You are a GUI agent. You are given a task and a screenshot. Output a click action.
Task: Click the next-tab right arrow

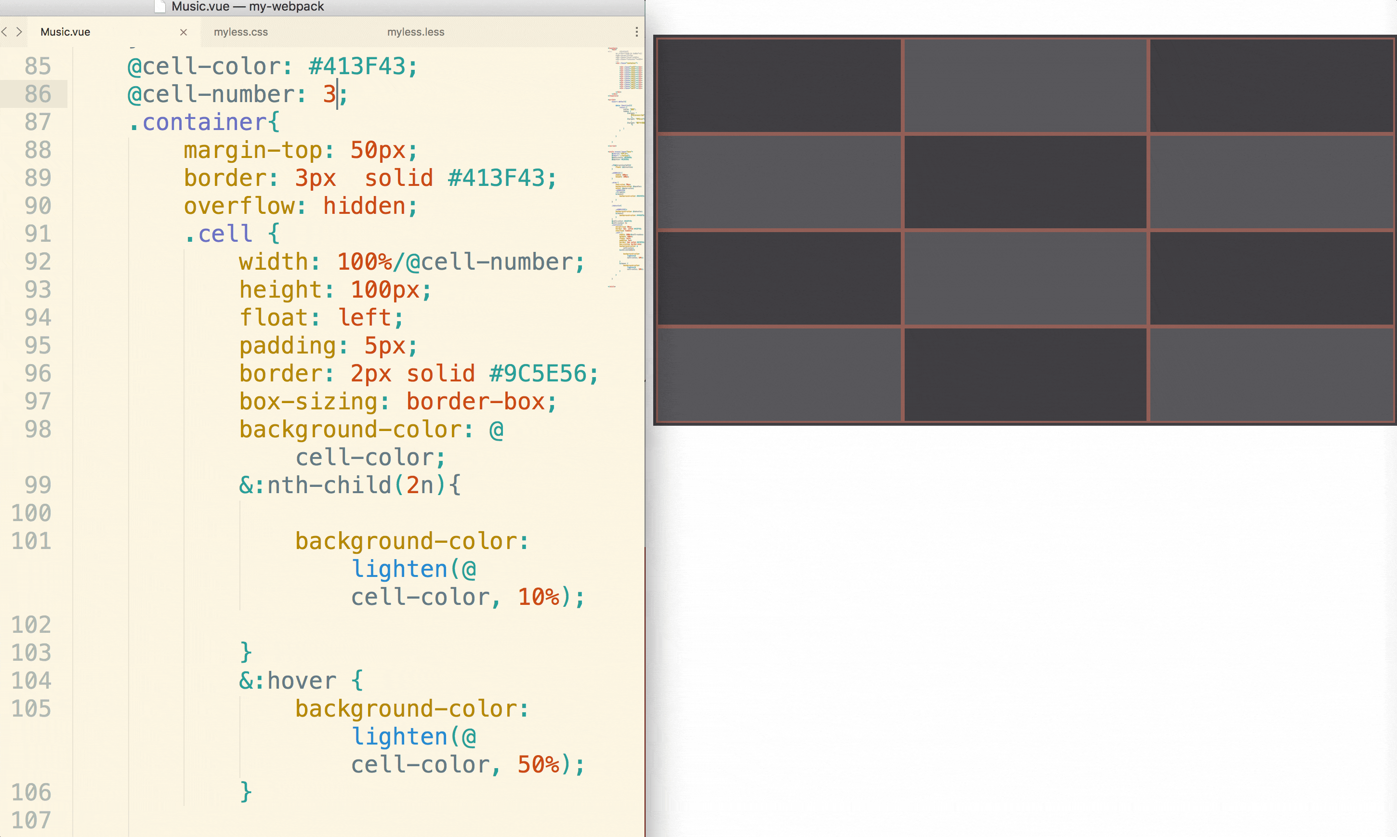19,32
